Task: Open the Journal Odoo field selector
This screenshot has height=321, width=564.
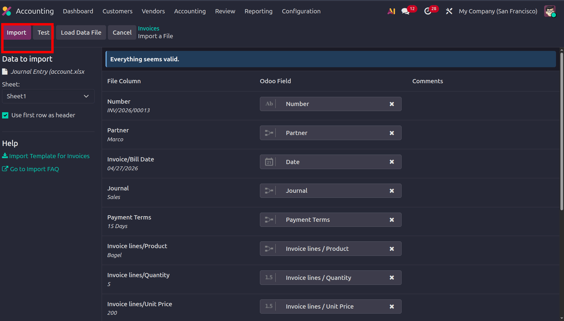Action: [x=331, y=191]
